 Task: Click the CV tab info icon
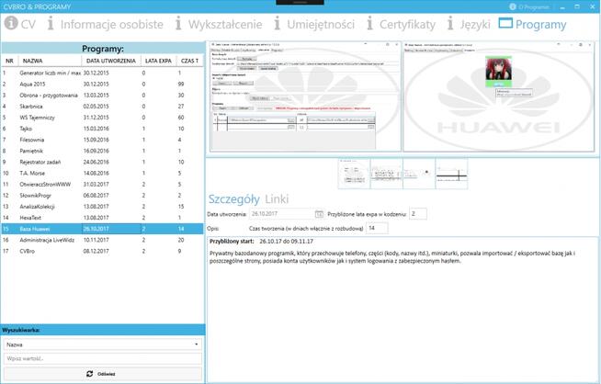(x=11, y=23)
